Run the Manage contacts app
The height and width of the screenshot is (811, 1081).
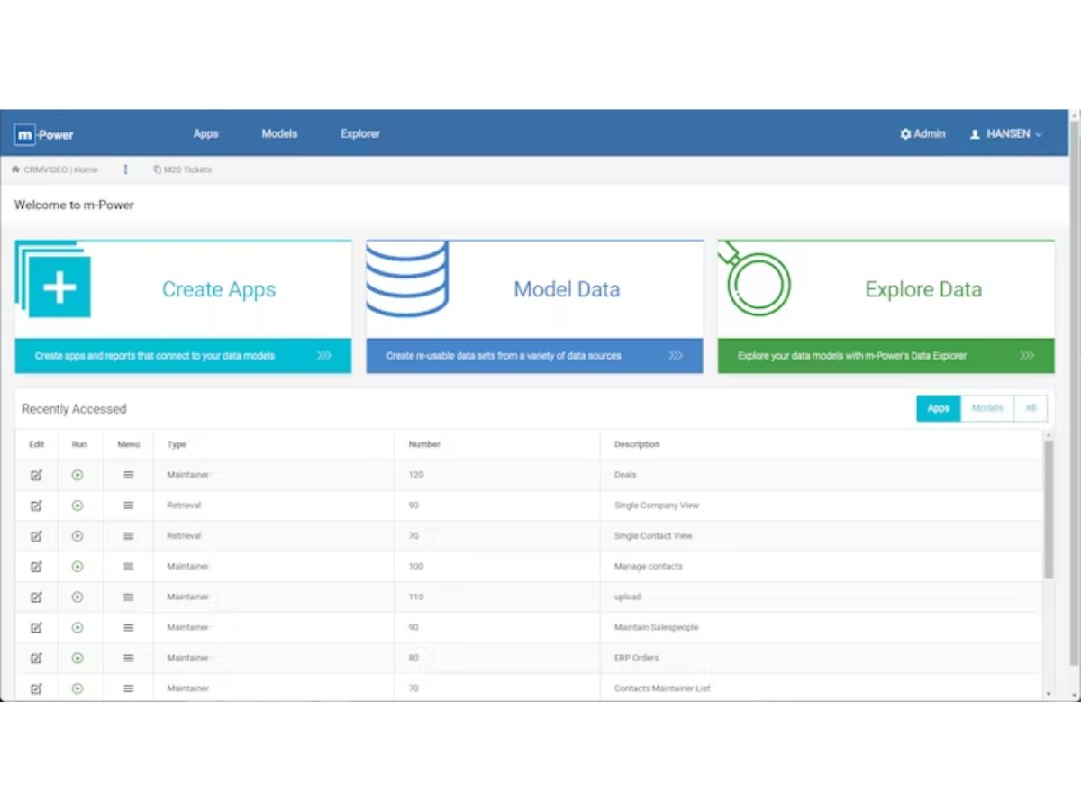pos(77,567)
